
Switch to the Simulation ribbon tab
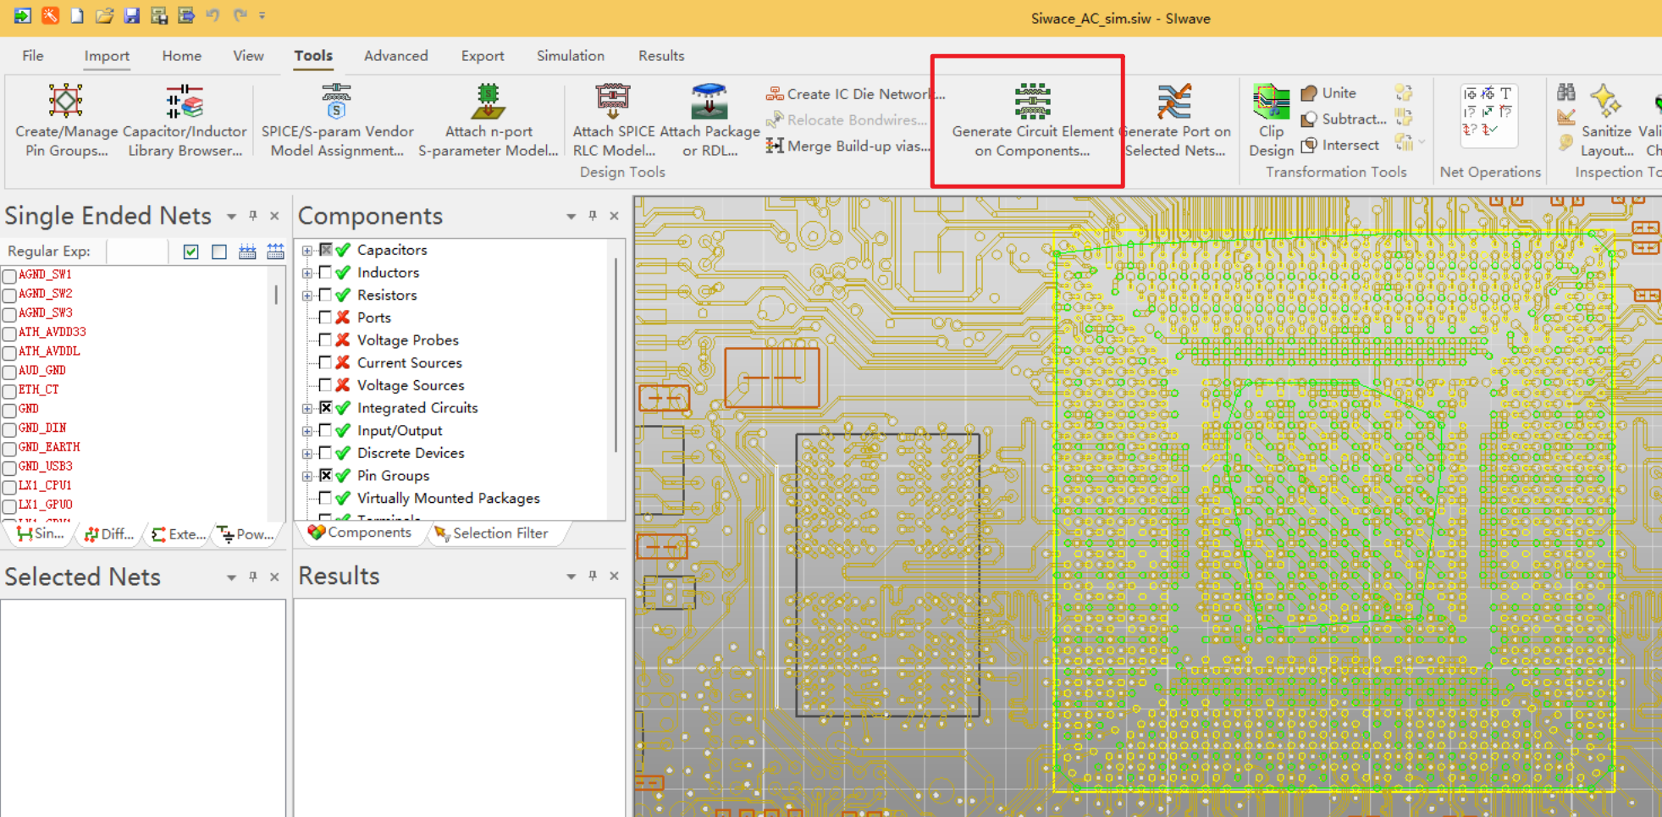coord(571,56)
